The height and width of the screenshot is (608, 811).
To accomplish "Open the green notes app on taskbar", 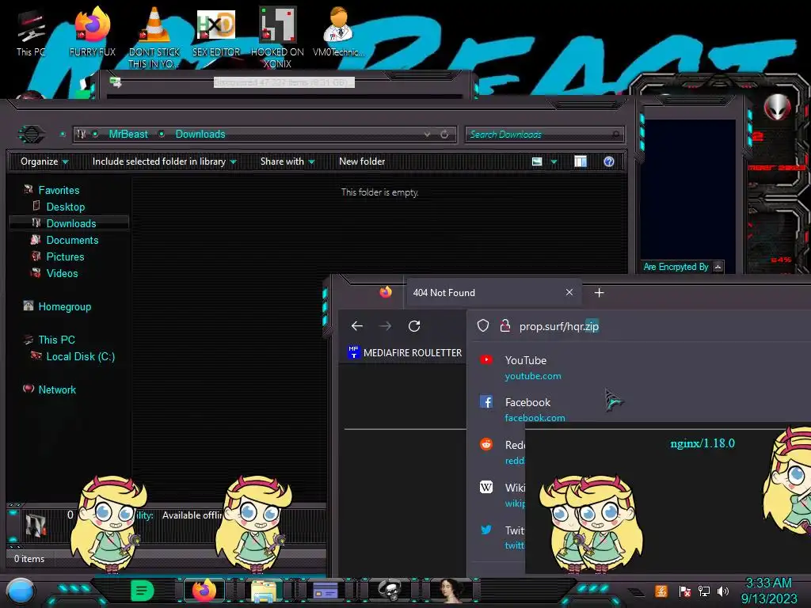I will [x=142, y=590].
